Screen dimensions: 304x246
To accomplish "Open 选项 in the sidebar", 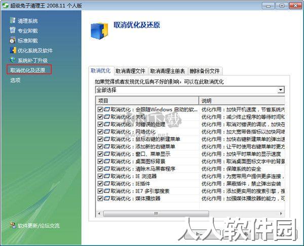I will pos(15,80).
